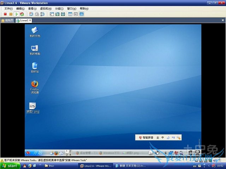Click the guest tray network computers icon

(171, 153)
